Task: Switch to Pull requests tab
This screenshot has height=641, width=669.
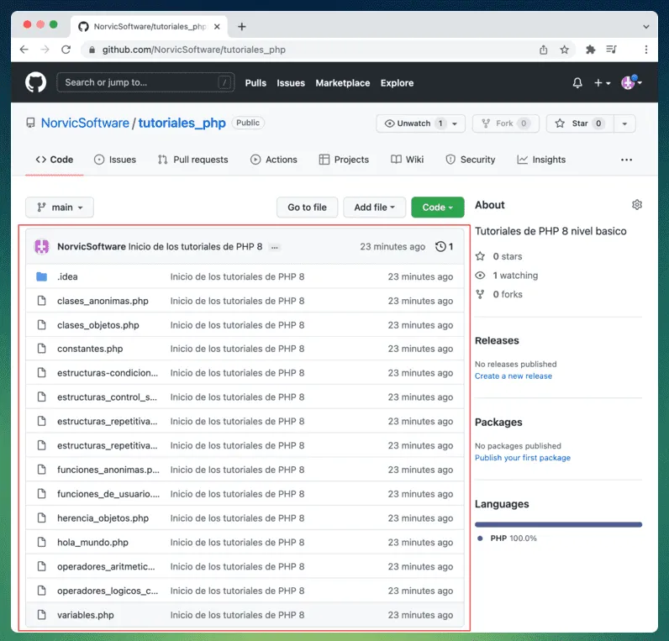Action: [192, 160]
